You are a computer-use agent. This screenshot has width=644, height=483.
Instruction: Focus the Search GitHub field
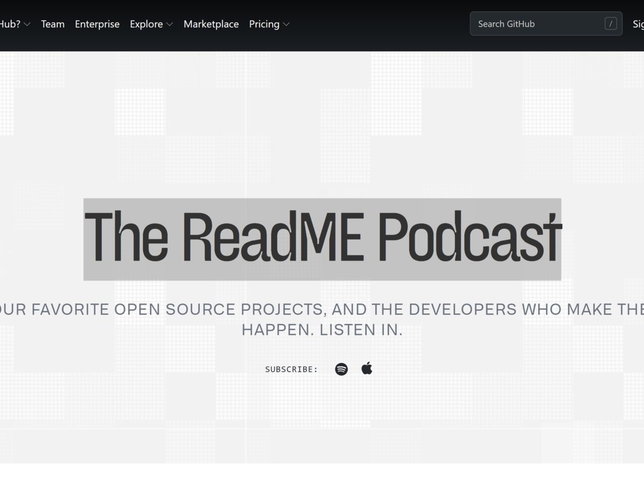[546, 24]
